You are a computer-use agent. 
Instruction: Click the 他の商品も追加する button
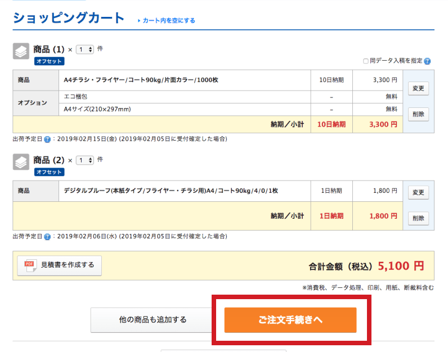click(153, 320)
